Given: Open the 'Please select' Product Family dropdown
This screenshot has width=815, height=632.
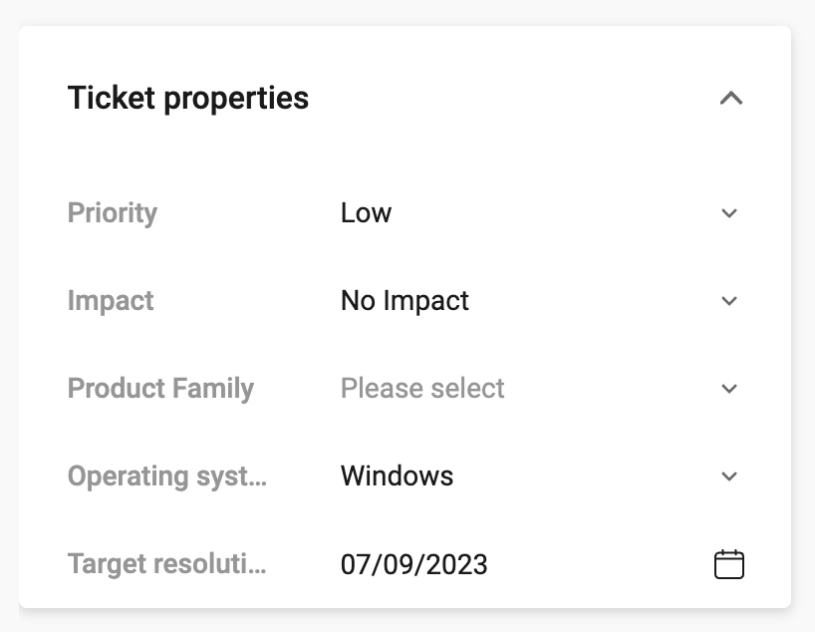Looking at the screenshot, I should tap(542, 389).
